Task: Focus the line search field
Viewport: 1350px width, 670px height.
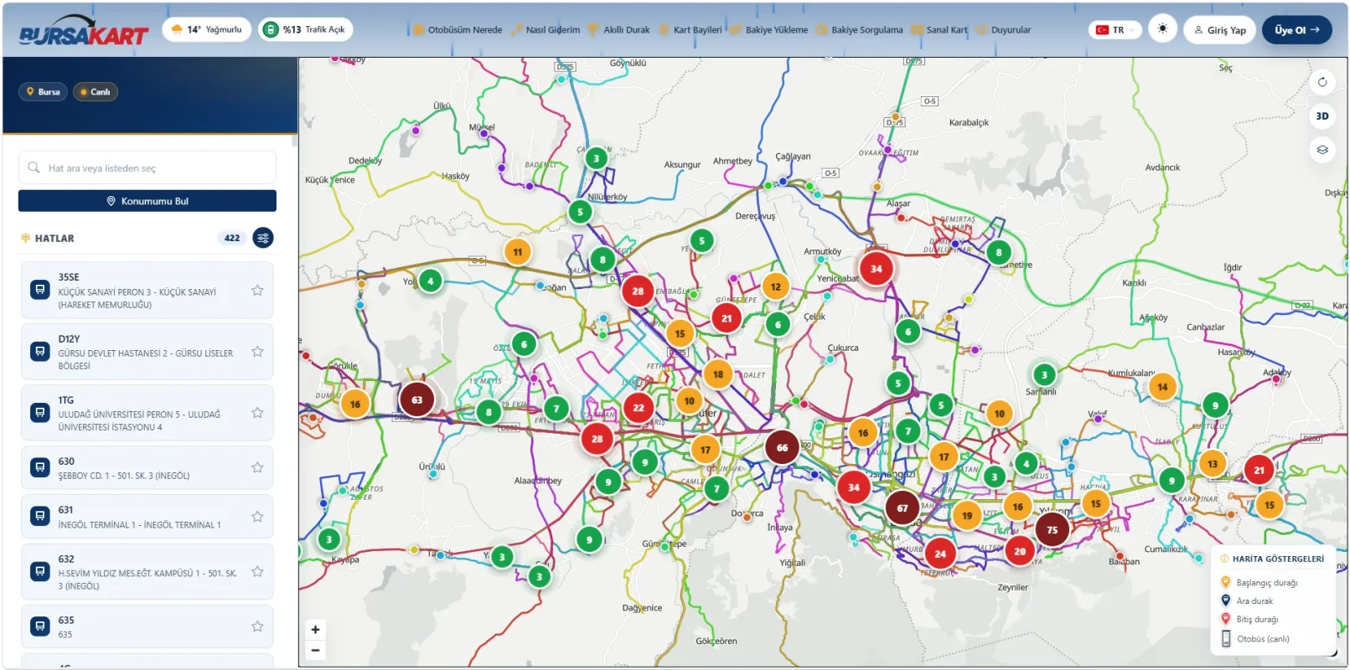Action: coord(147,167)
